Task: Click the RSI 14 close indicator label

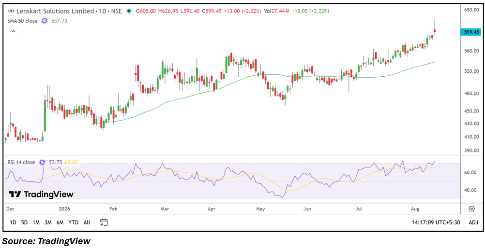Action: click(x=22, y=162)
